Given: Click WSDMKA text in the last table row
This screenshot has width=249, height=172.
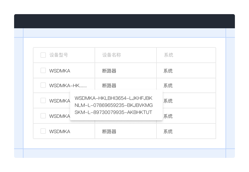Looking at the screenshot, I should [x=60, y=131].
